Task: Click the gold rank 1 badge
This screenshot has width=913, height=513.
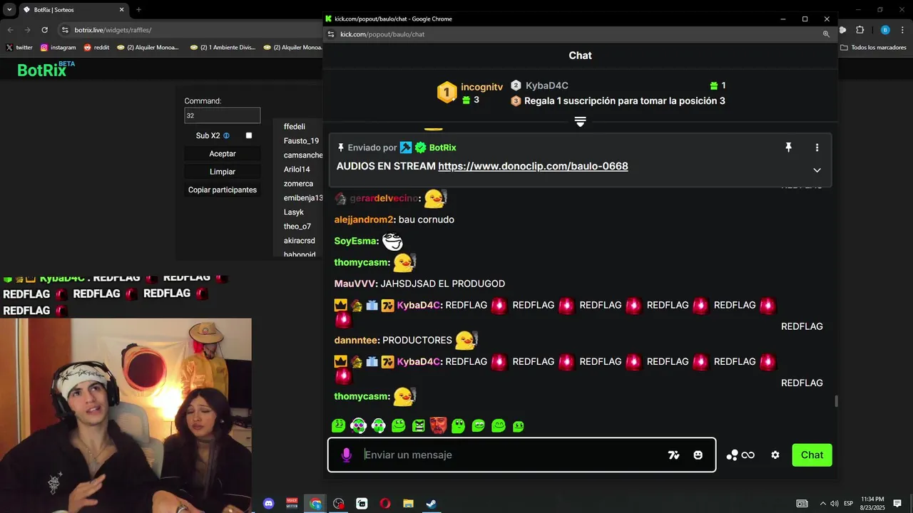Action: (x=447, y=92)
